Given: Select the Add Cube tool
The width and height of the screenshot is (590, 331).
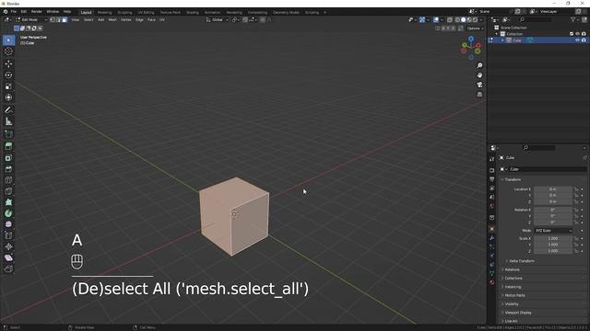Looking at the screenshot, I should pyautogui.click(x=8, y=134).
